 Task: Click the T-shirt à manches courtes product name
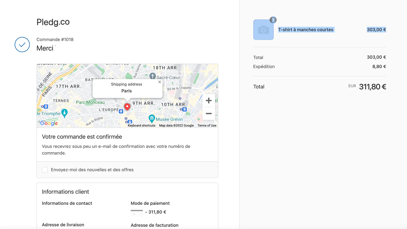(306, 30)
